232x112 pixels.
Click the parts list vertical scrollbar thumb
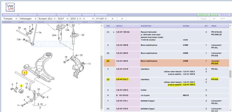230,74
